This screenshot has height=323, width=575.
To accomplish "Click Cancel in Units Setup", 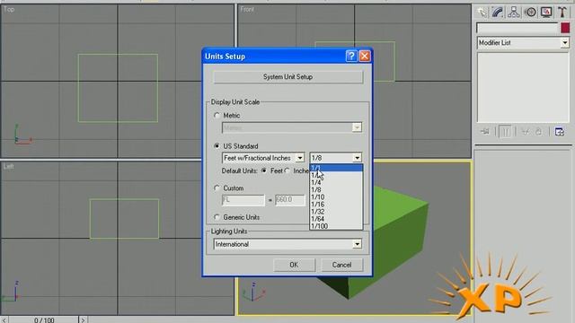I will point(341,265).
